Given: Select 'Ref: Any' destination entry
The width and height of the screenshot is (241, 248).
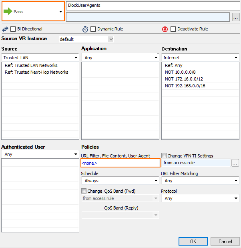Looking at the screenshot, I should (x=200, y=65).
